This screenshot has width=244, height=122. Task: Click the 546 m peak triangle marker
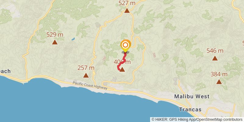215,58
